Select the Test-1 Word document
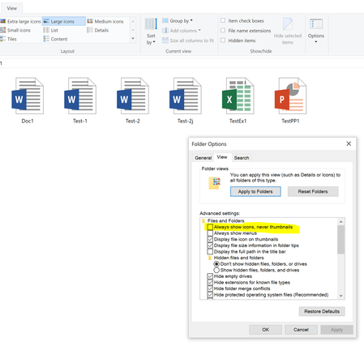The height and width of the screenshot is (346, 364). point(80,100)
